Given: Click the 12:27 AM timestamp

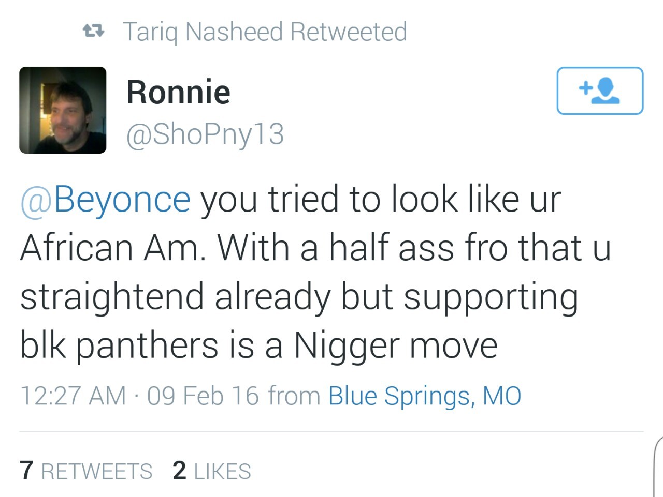Looking at the screenshot, I should (x=73, y=396).
